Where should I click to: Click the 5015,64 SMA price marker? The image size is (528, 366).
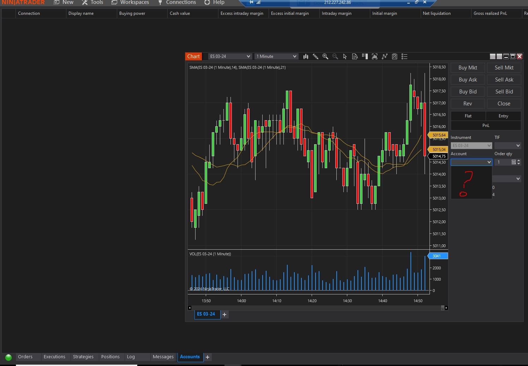438,135
